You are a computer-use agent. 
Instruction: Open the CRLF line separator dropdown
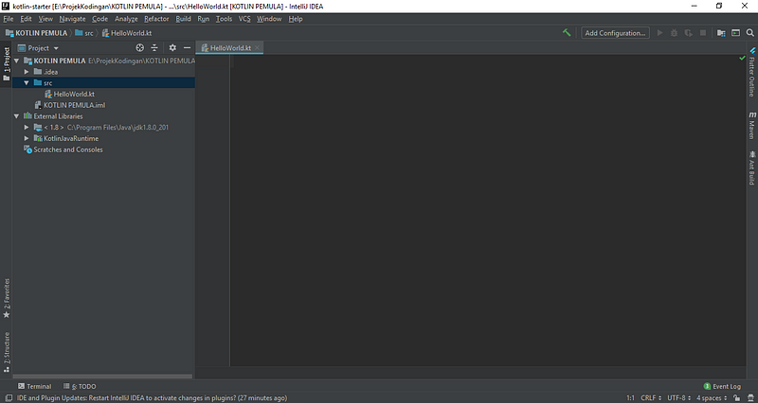pyautogui.click(x=651, y=398)
